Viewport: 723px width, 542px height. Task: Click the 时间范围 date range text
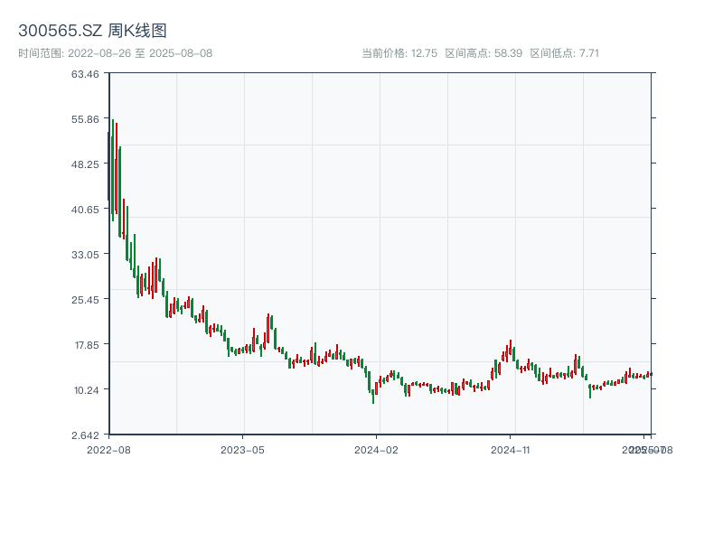(115, 53)
